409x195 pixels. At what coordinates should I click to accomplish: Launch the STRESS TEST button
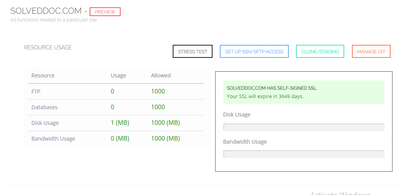click(x=193, y=51)
